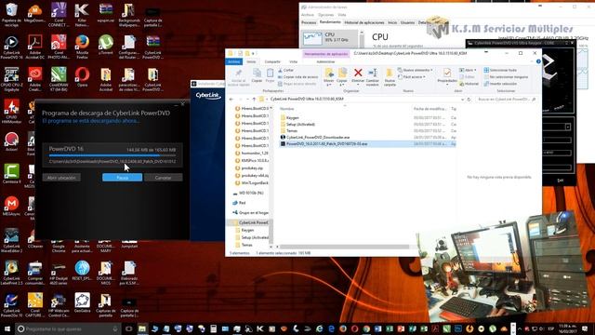Select Setup (Activated) folder in file list

pos(300,124)
